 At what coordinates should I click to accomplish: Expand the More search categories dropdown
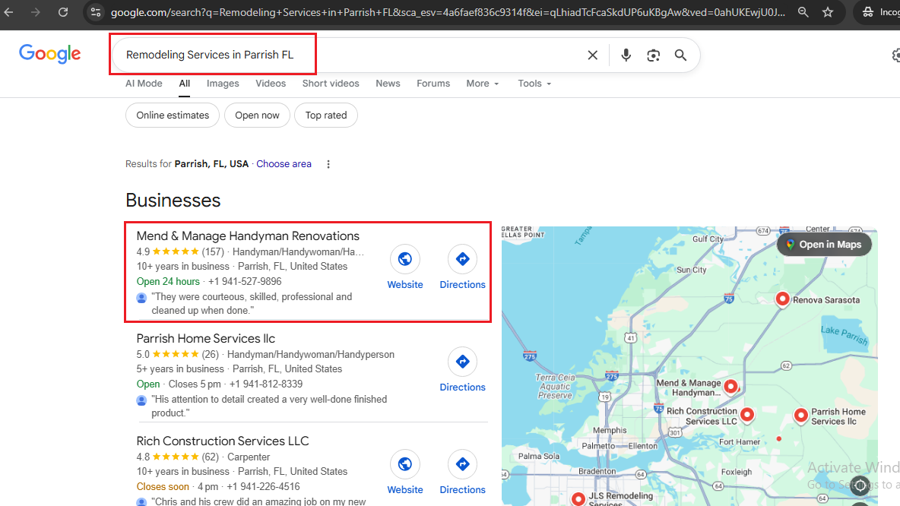click(483, 84)
